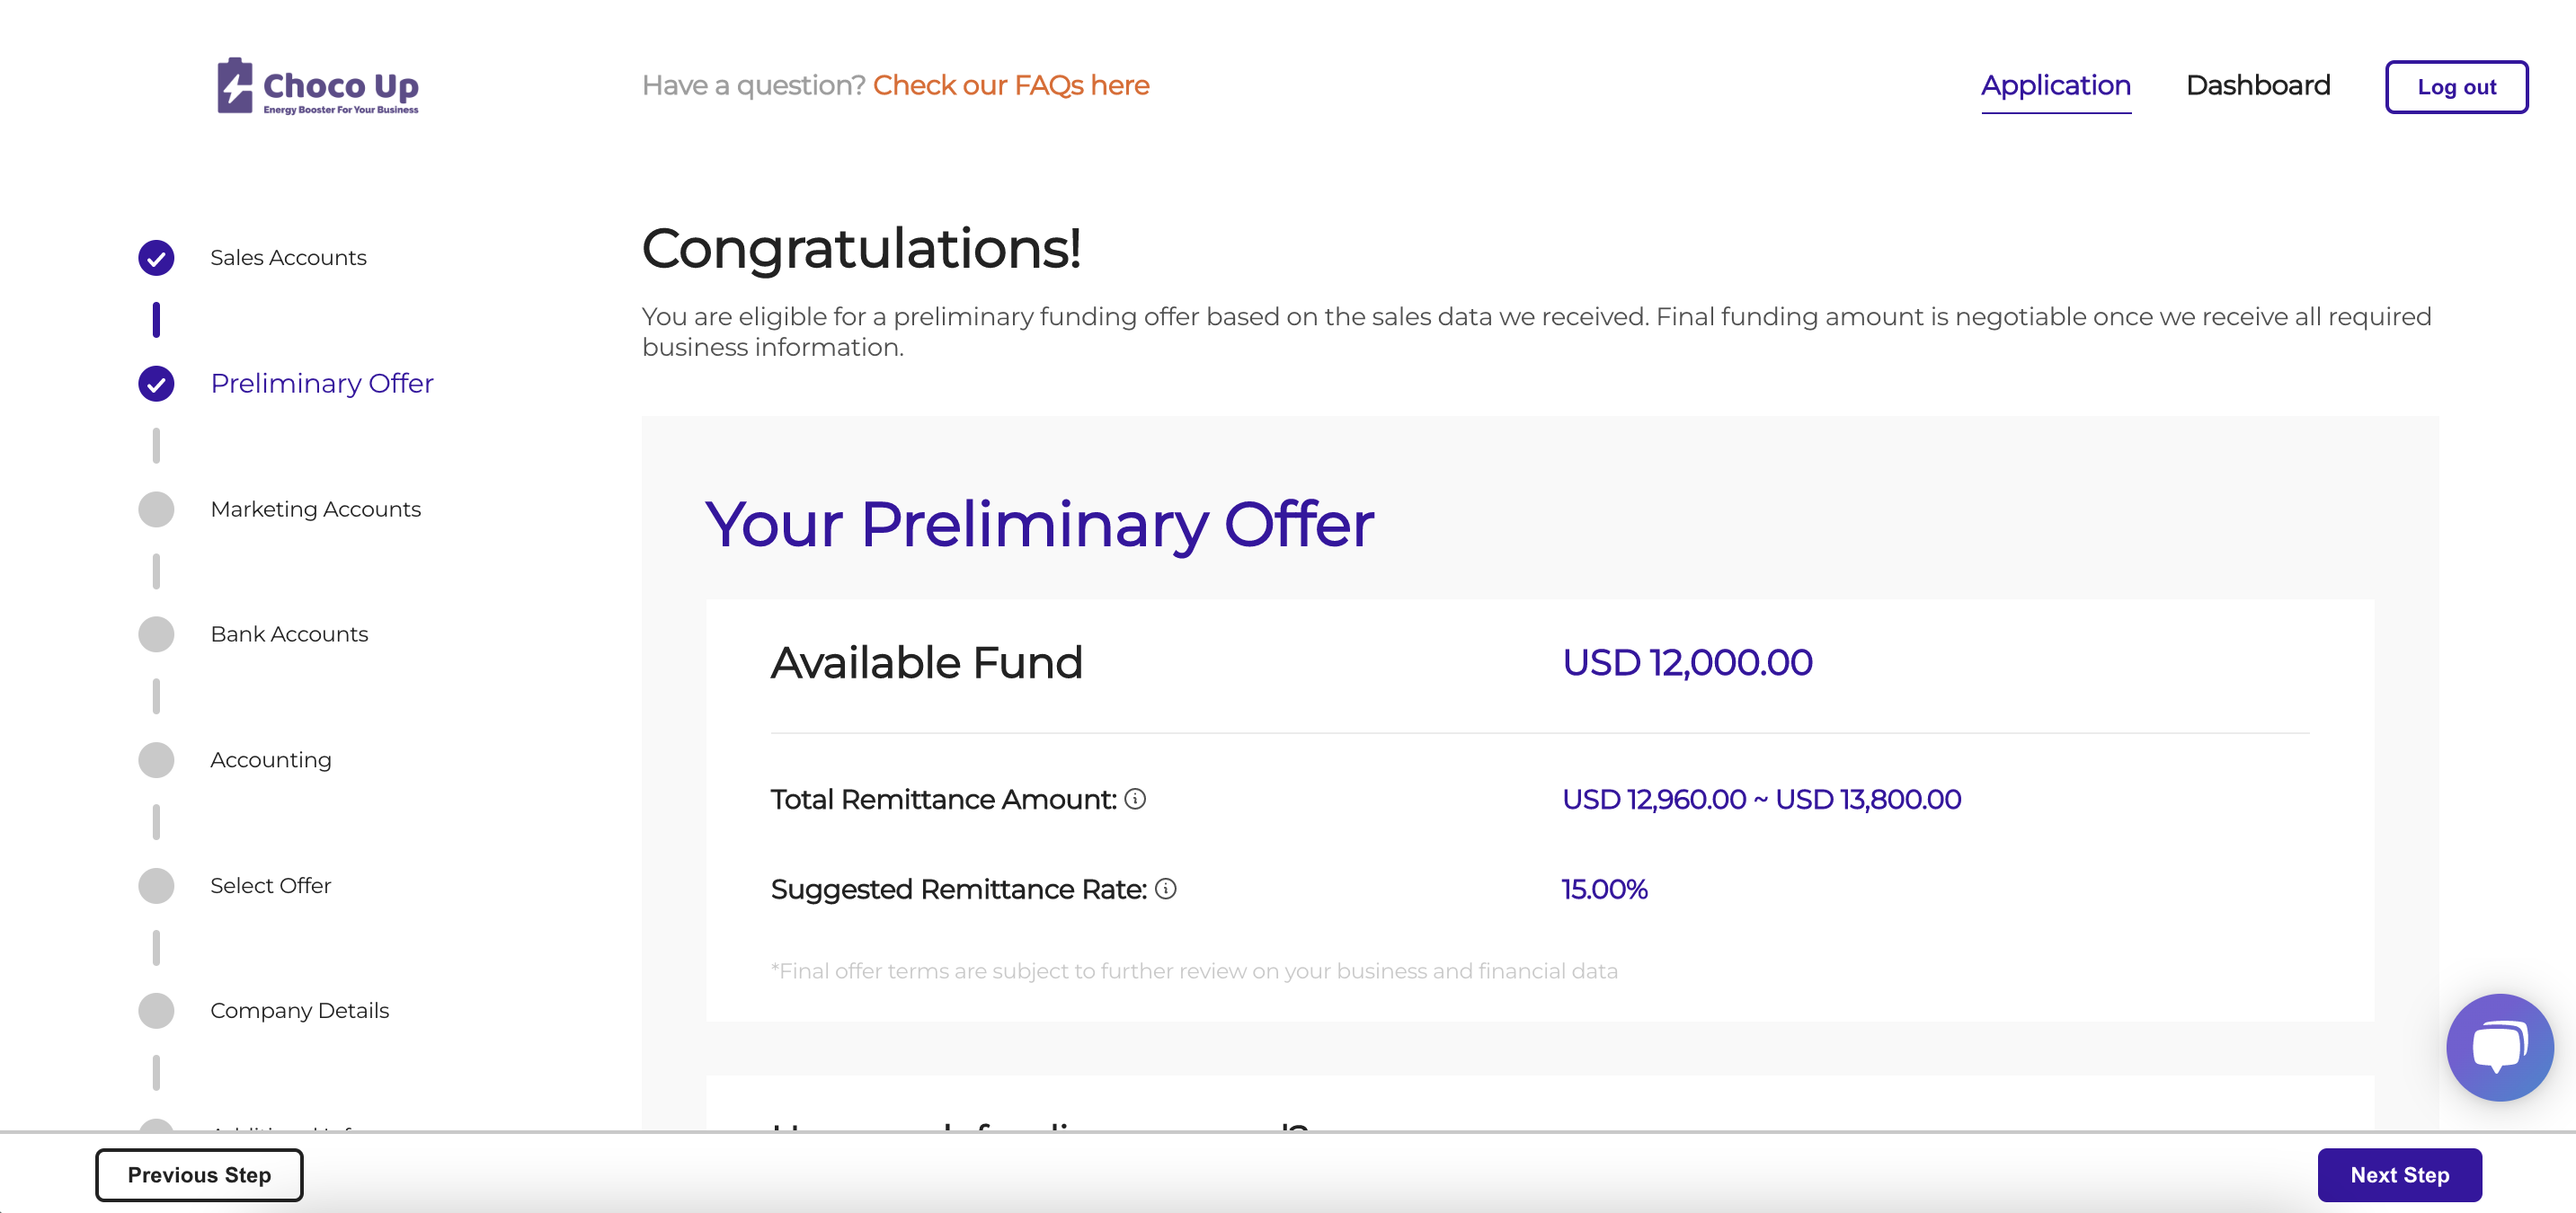The width and height of the screenshot is (2576, 1213).
Task: Click the Select Offer step circle
Action: [156, 886]
